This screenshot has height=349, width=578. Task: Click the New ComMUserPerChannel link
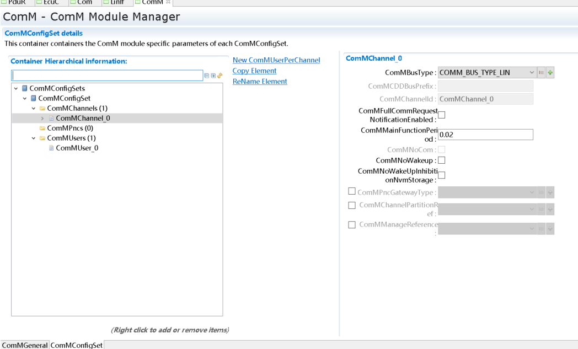[x=276, y=60]
